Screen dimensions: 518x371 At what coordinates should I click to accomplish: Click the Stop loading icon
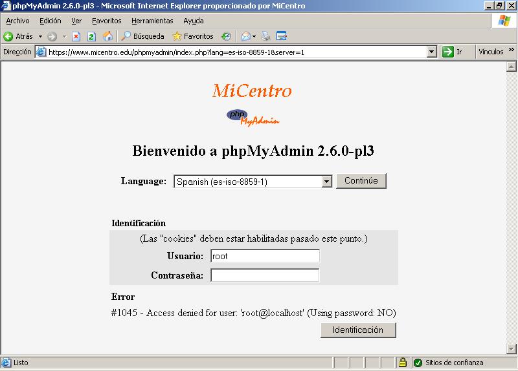[x=76, y=36]
